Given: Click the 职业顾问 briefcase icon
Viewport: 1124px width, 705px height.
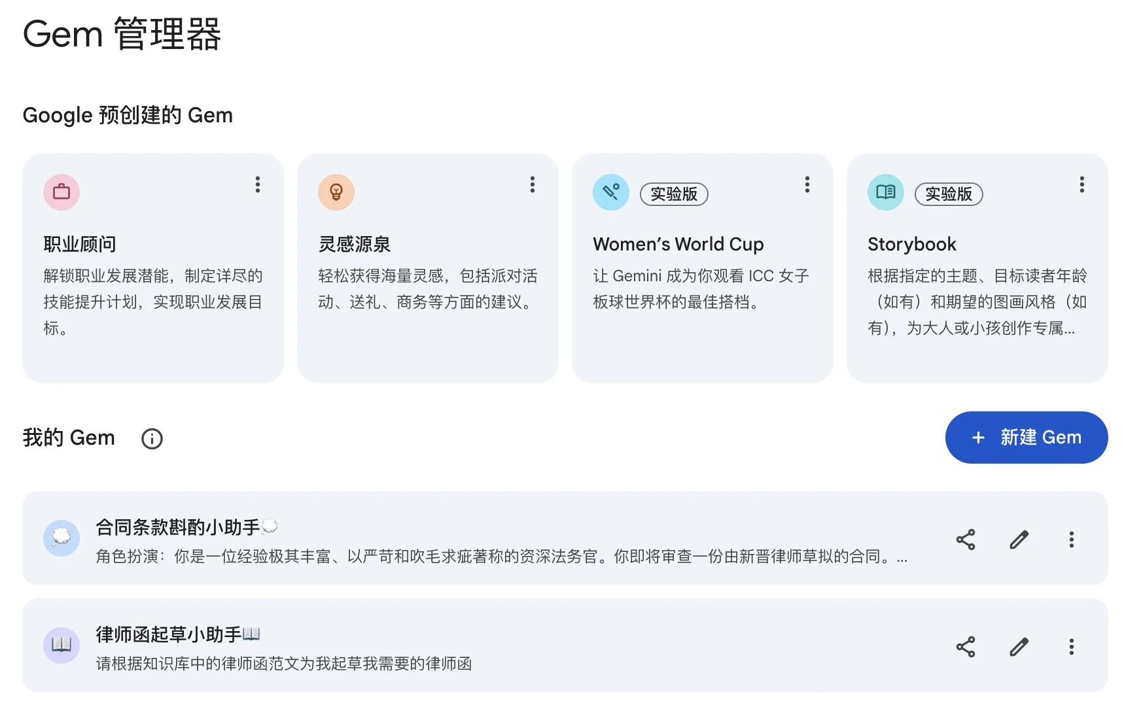Looking at the screenshot, I should tap(61, 192).
